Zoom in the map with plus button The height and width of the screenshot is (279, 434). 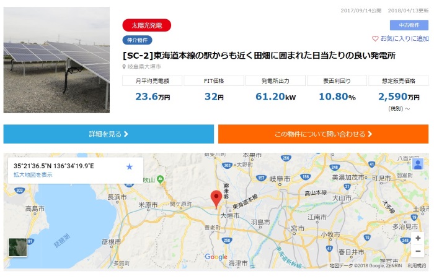click(x=418, y=238)
